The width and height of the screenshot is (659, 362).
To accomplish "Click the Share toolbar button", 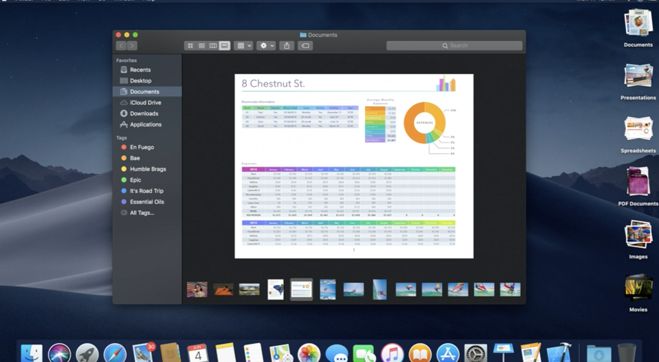I will [x=287, y=46].
